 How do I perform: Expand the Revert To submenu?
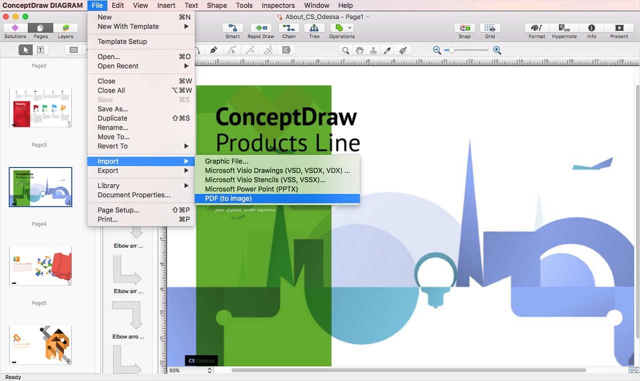(x=141, y=146)
